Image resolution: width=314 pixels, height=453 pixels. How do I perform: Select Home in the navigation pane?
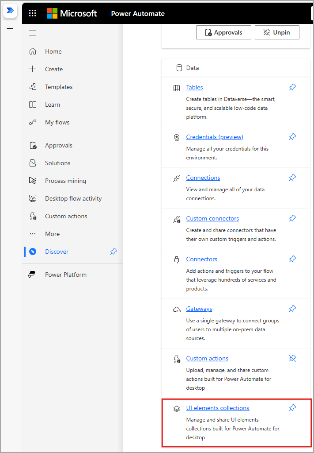point(53,51)
